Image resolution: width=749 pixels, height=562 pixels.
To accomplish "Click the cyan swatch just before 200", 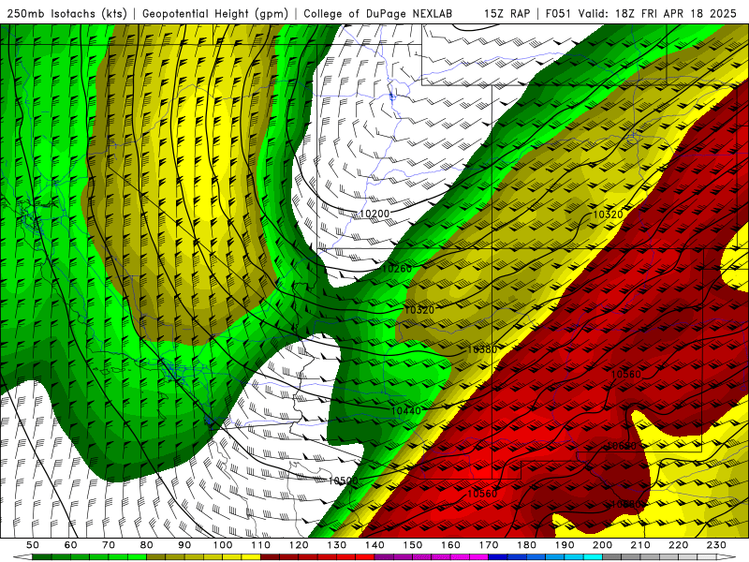I will [594, 557].
